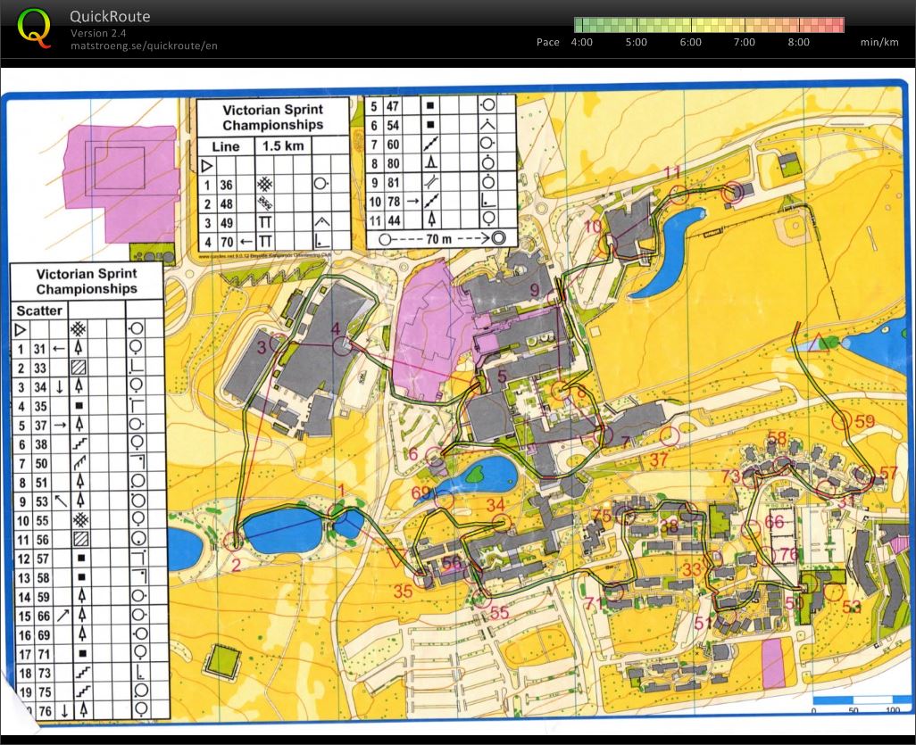Click the pace color gradient bar

pyautogui.click(x=708, y=25)
